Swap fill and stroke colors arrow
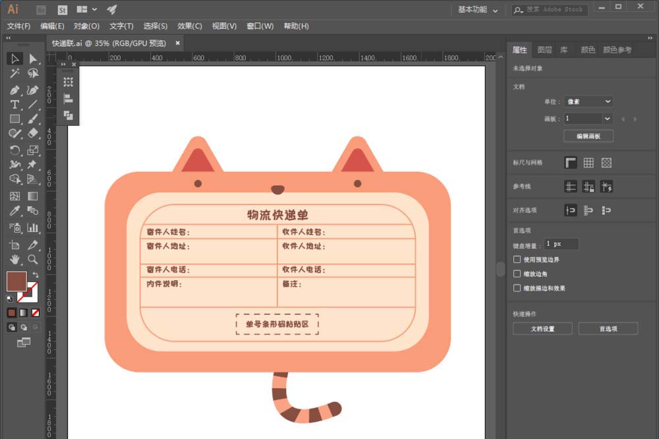Viewport: 659px width, 439px height. click(36, 275)
